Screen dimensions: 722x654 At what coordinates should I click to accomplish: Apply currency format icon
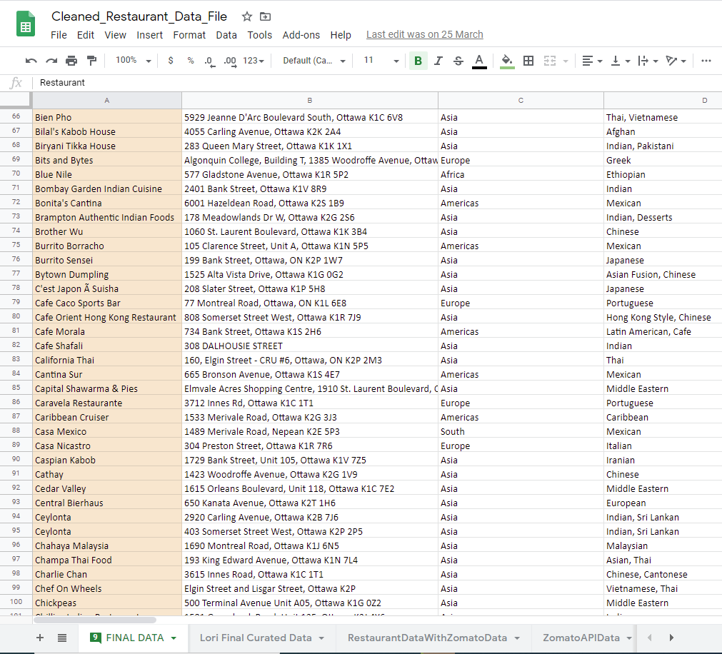(170, 61)
